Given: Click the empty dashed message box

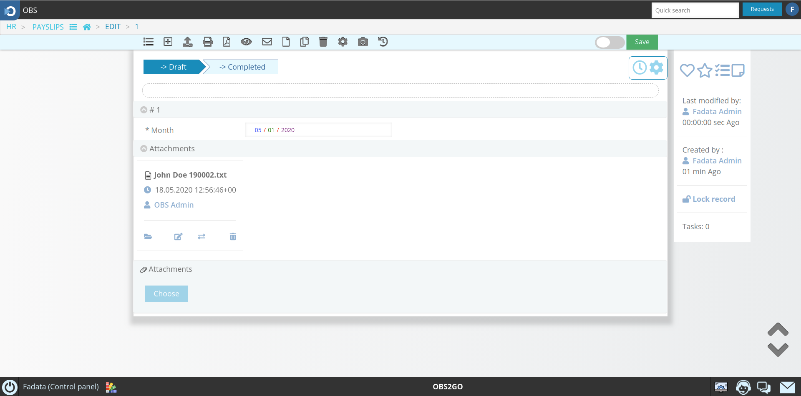Looking at the screenshot, I should coord(400,90).
